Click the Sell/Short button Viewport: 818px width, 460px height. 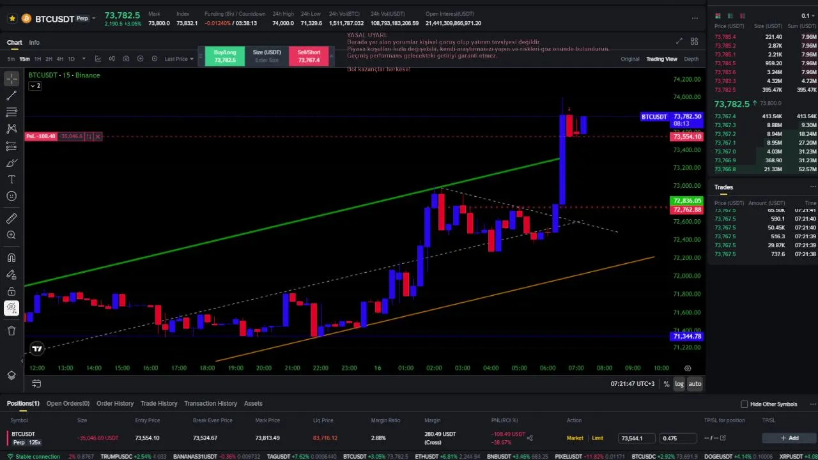(x=309, y=56)
